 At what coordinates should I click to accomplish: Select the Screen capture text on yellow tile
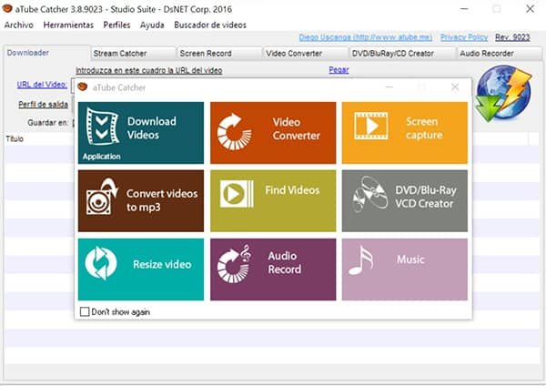click(x=424, y=127)
